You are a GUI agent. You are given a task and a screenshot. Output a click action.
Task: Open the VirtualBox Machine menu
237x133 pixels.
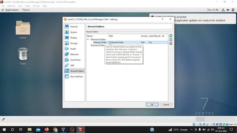click(11, 6)
